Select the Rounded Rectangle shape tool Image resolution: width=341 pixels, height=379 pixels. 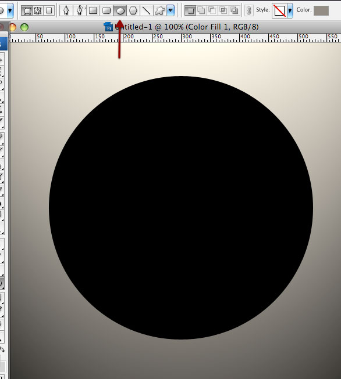[x=106, y=10]
